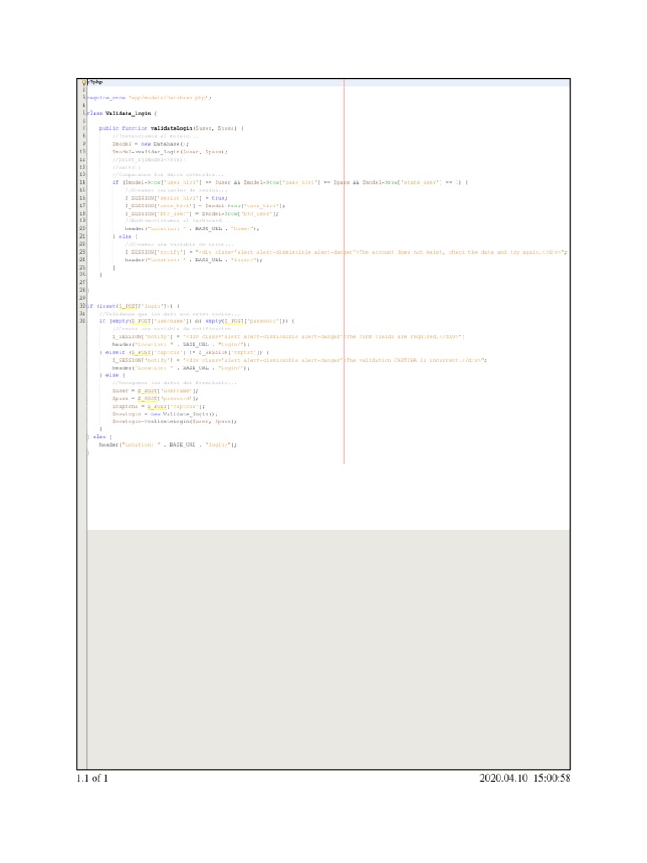Click the '1.1 of 1' page indicator
This screenshot has height=863, width=647.
[92, 778]
